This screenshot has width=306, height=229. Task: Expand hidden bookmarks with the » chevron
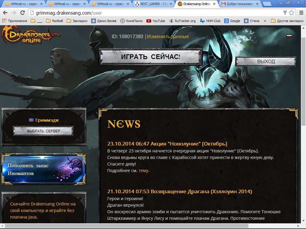(265, 21)
